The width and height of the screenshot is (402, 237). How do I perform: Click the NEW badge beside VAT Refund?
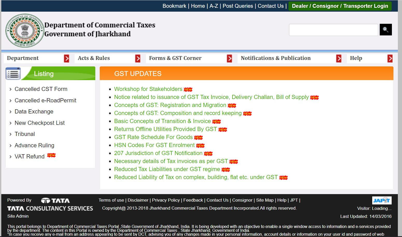click(51, 155)
